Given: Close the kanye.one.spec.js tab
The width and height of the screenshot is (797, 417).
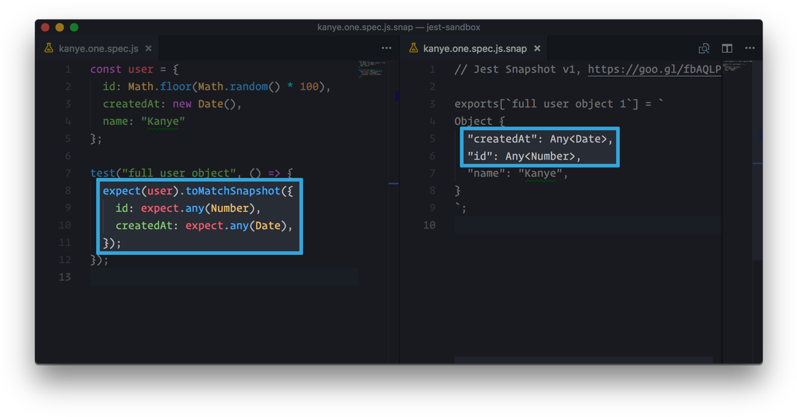Looking at the screenshot, I should point(148,48).
